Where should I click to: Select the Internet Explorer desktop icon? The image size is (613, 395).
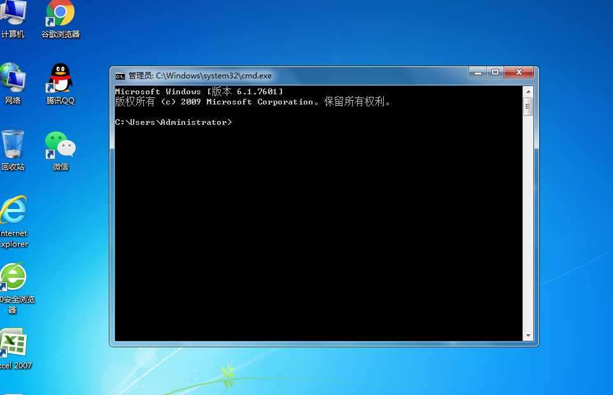(x=13, y=221)
